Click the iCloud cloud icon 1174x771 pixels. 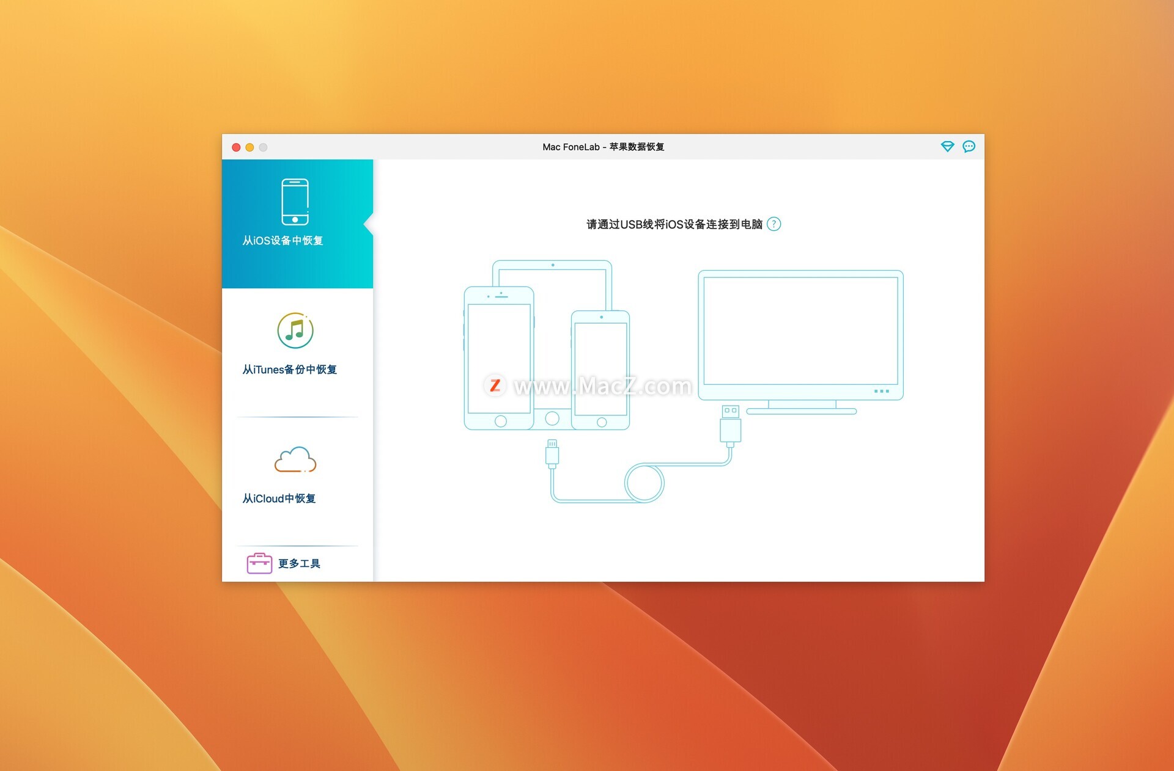[x=295, y=459]
